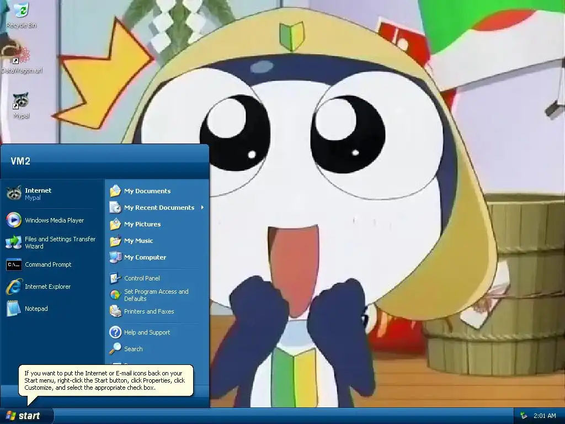Click the Control Panel icon
565x424 pixels.
[115, 278]
